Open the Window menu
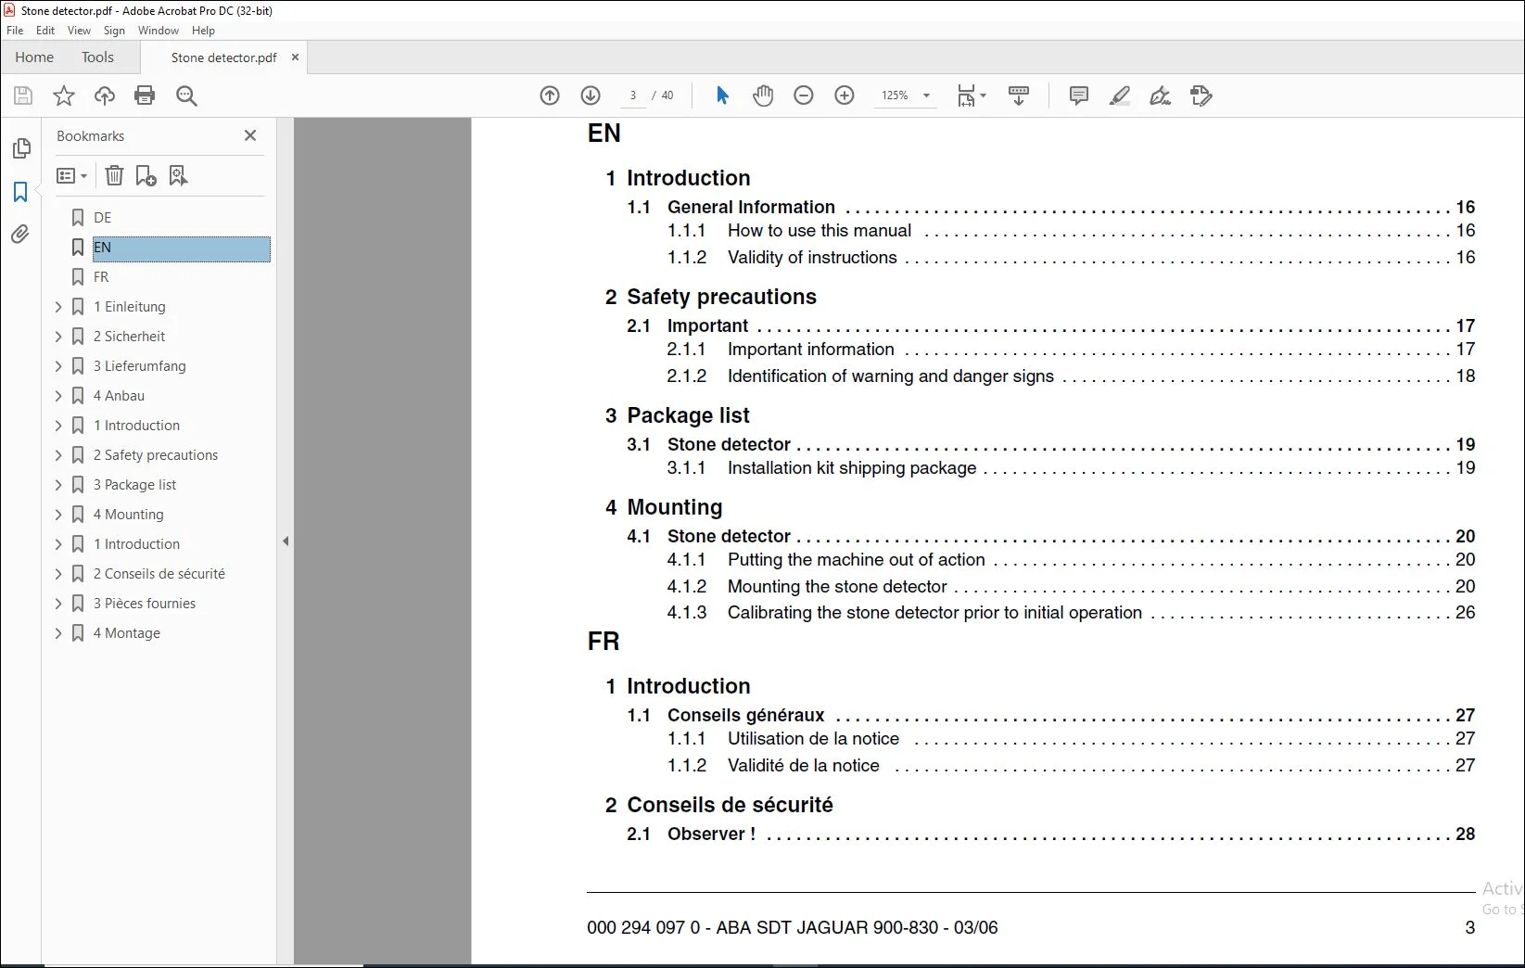1525x968 pixels. [x=159, y=31]
